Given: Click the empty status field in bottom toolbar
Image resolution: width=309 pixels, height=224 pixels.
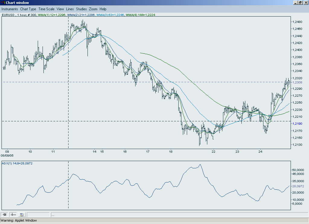Looking at the screenshot, I should 38,215.
